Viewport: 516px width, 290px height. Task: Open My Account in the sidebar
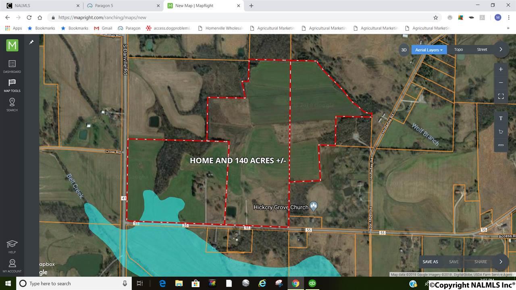[12, 265]
